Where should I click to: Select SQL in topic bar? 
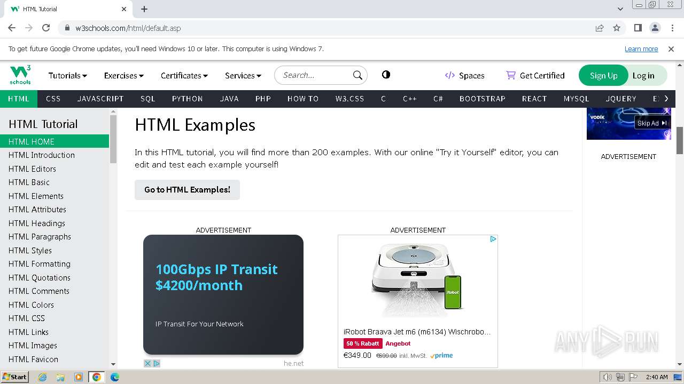click(147, 99)
